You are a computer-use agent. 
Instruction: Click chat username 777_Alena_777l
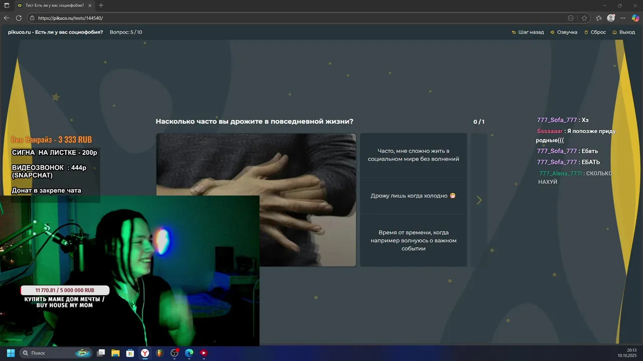tap(561, 173)
